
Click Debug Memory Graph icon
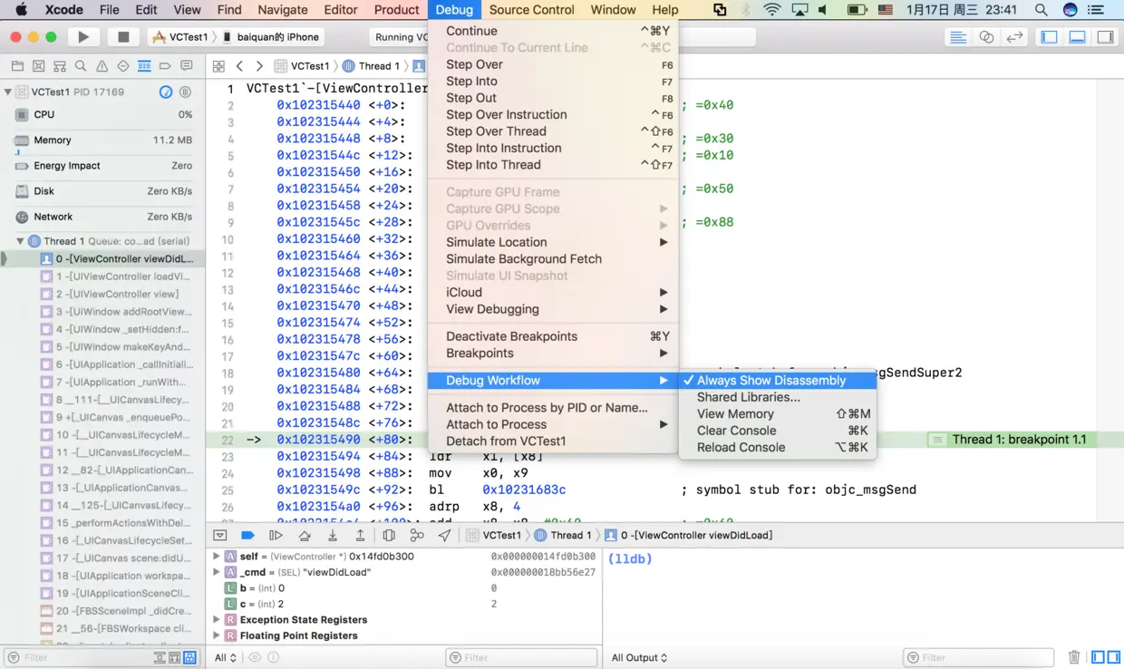pyautogui.click(x=417, y=536)
